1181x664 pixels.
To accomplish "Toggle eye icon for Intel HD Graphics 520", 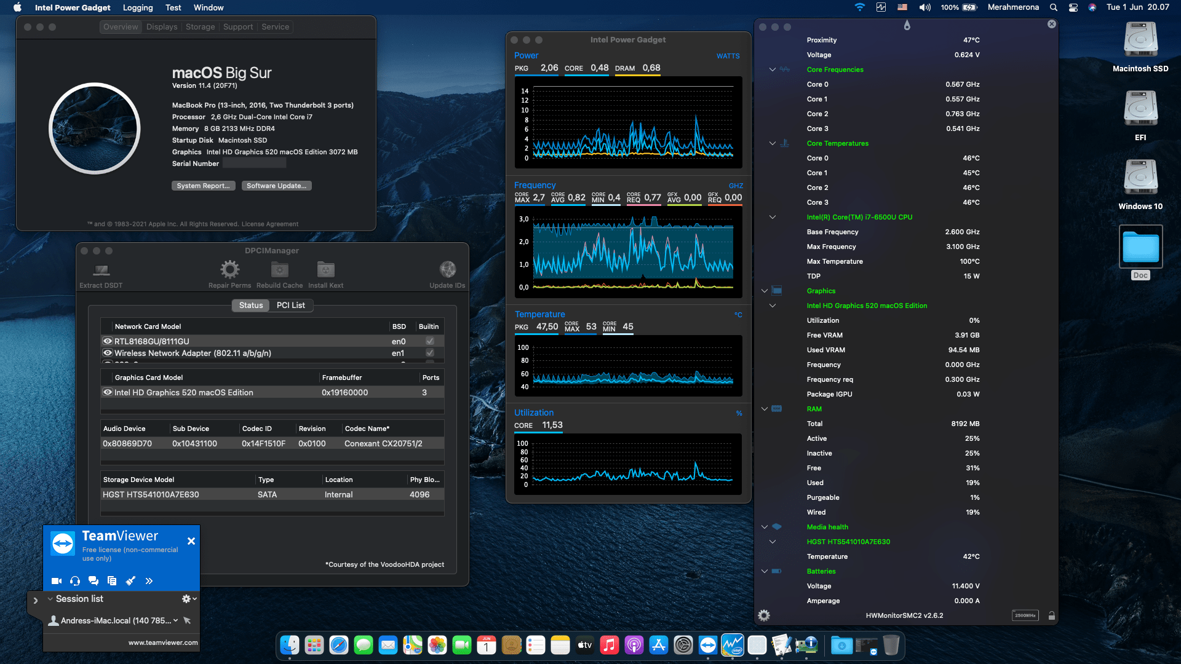I will pyautogui.click(x=108, y=392).
